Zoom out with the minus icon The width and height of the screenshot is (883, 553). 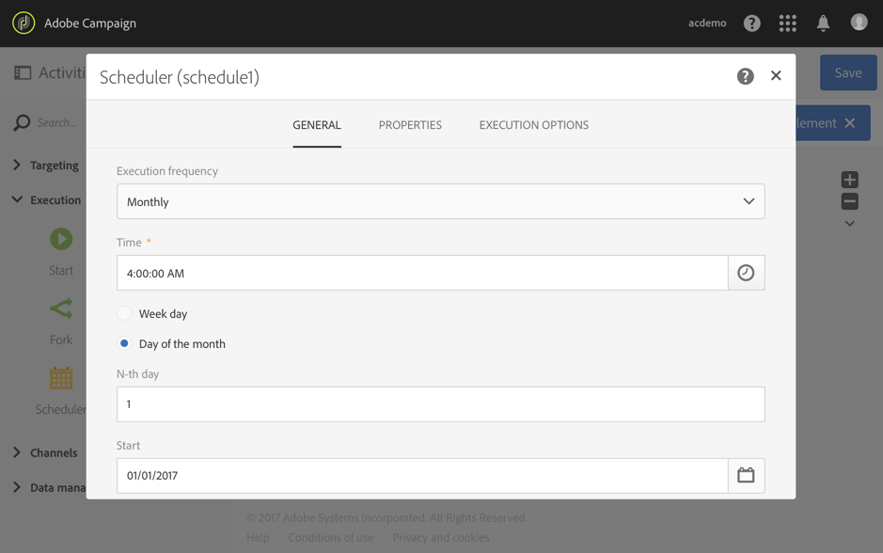point(850,201)
